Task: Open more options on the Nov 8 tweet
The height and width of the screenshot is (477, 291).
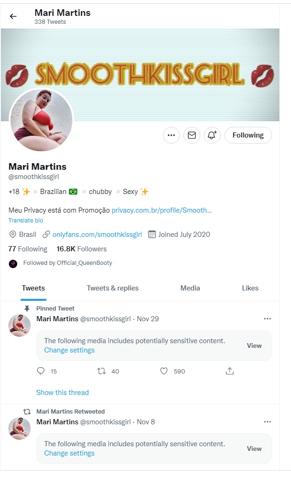Action: (x=267, y=422)
